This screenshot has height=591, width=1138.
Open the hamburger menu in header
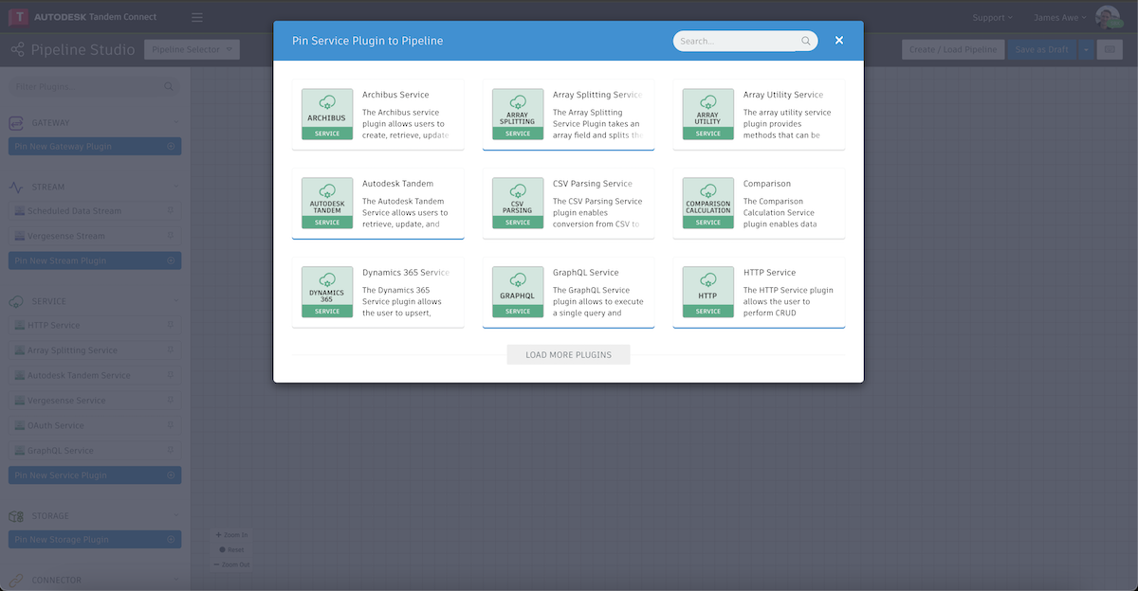[x=196, y=17]
